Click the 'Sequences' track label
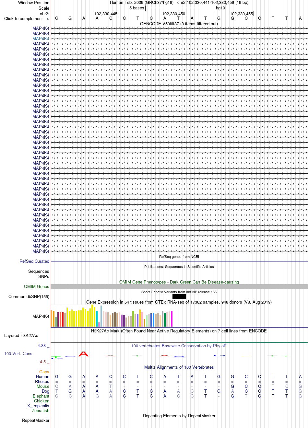The width and height of the screenshot is (308, 428). click(x=39, y=271)
